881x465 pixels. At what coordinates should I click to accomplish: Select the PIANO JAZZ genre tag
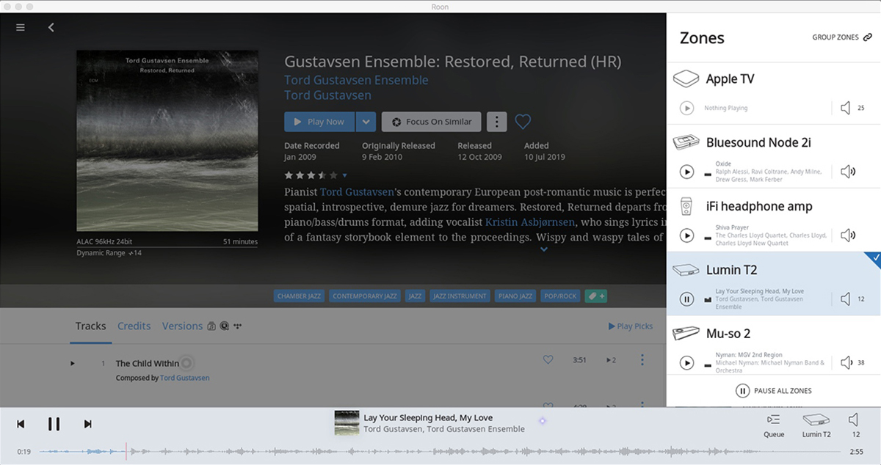click(515, 296)
